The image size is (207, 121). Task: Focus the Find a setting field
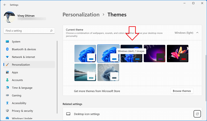(x=29, y=31)
